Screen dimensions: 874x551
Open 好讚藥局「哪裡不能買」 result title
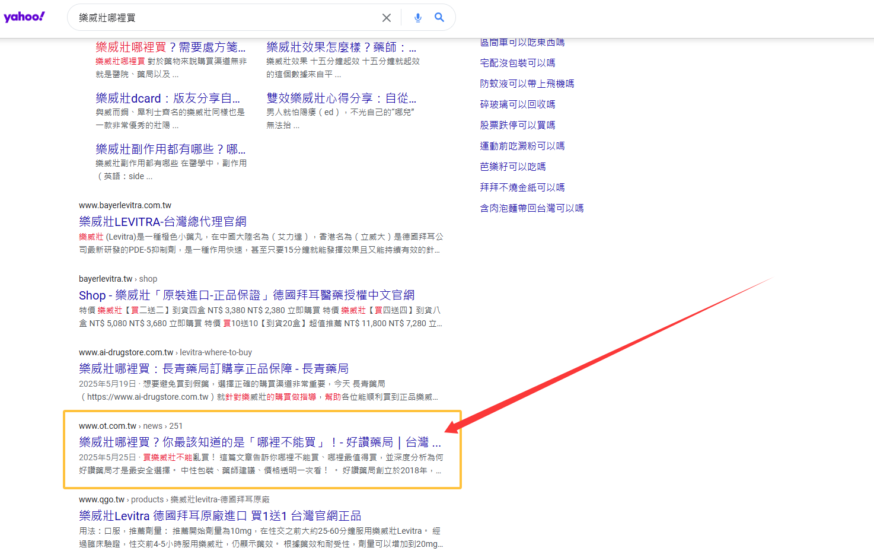260,442
